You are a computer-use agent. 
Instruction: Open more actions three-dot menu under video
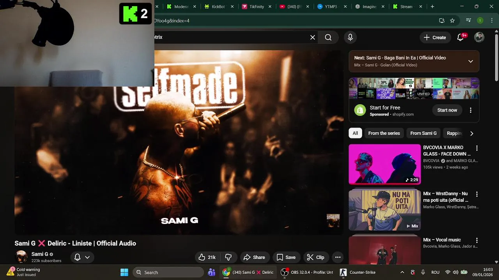[x=338, y=257]
